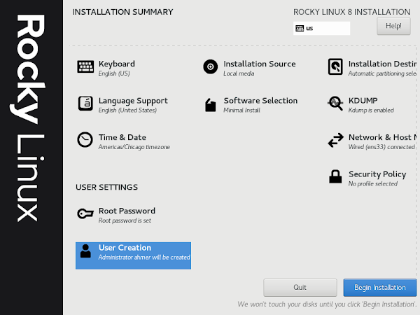
Task: Click the Begin Installation button
Action: click(x=380, y=288)
